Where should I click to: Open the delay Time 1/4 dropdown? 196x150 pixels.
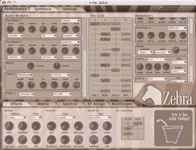coord(36,117)
